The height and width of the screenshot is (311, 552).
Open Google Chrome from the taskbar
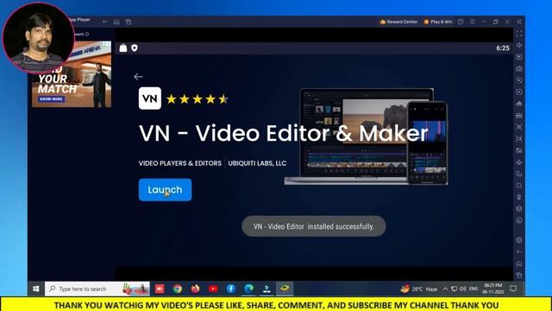[178, 289]
